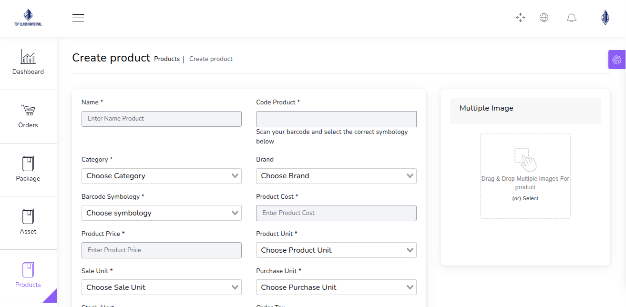The width and height of the screenshot is (626, 307).
Task: Click the (or) Select upload link
Action: coord(525,198)
